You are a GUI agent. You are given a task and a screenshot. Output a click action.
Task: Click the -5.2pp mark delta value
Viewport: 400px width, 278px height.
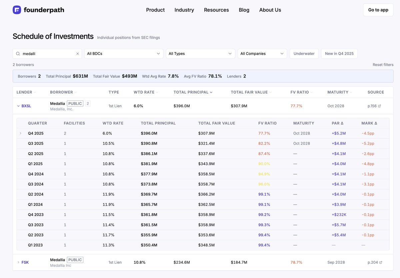coord(368,143)
